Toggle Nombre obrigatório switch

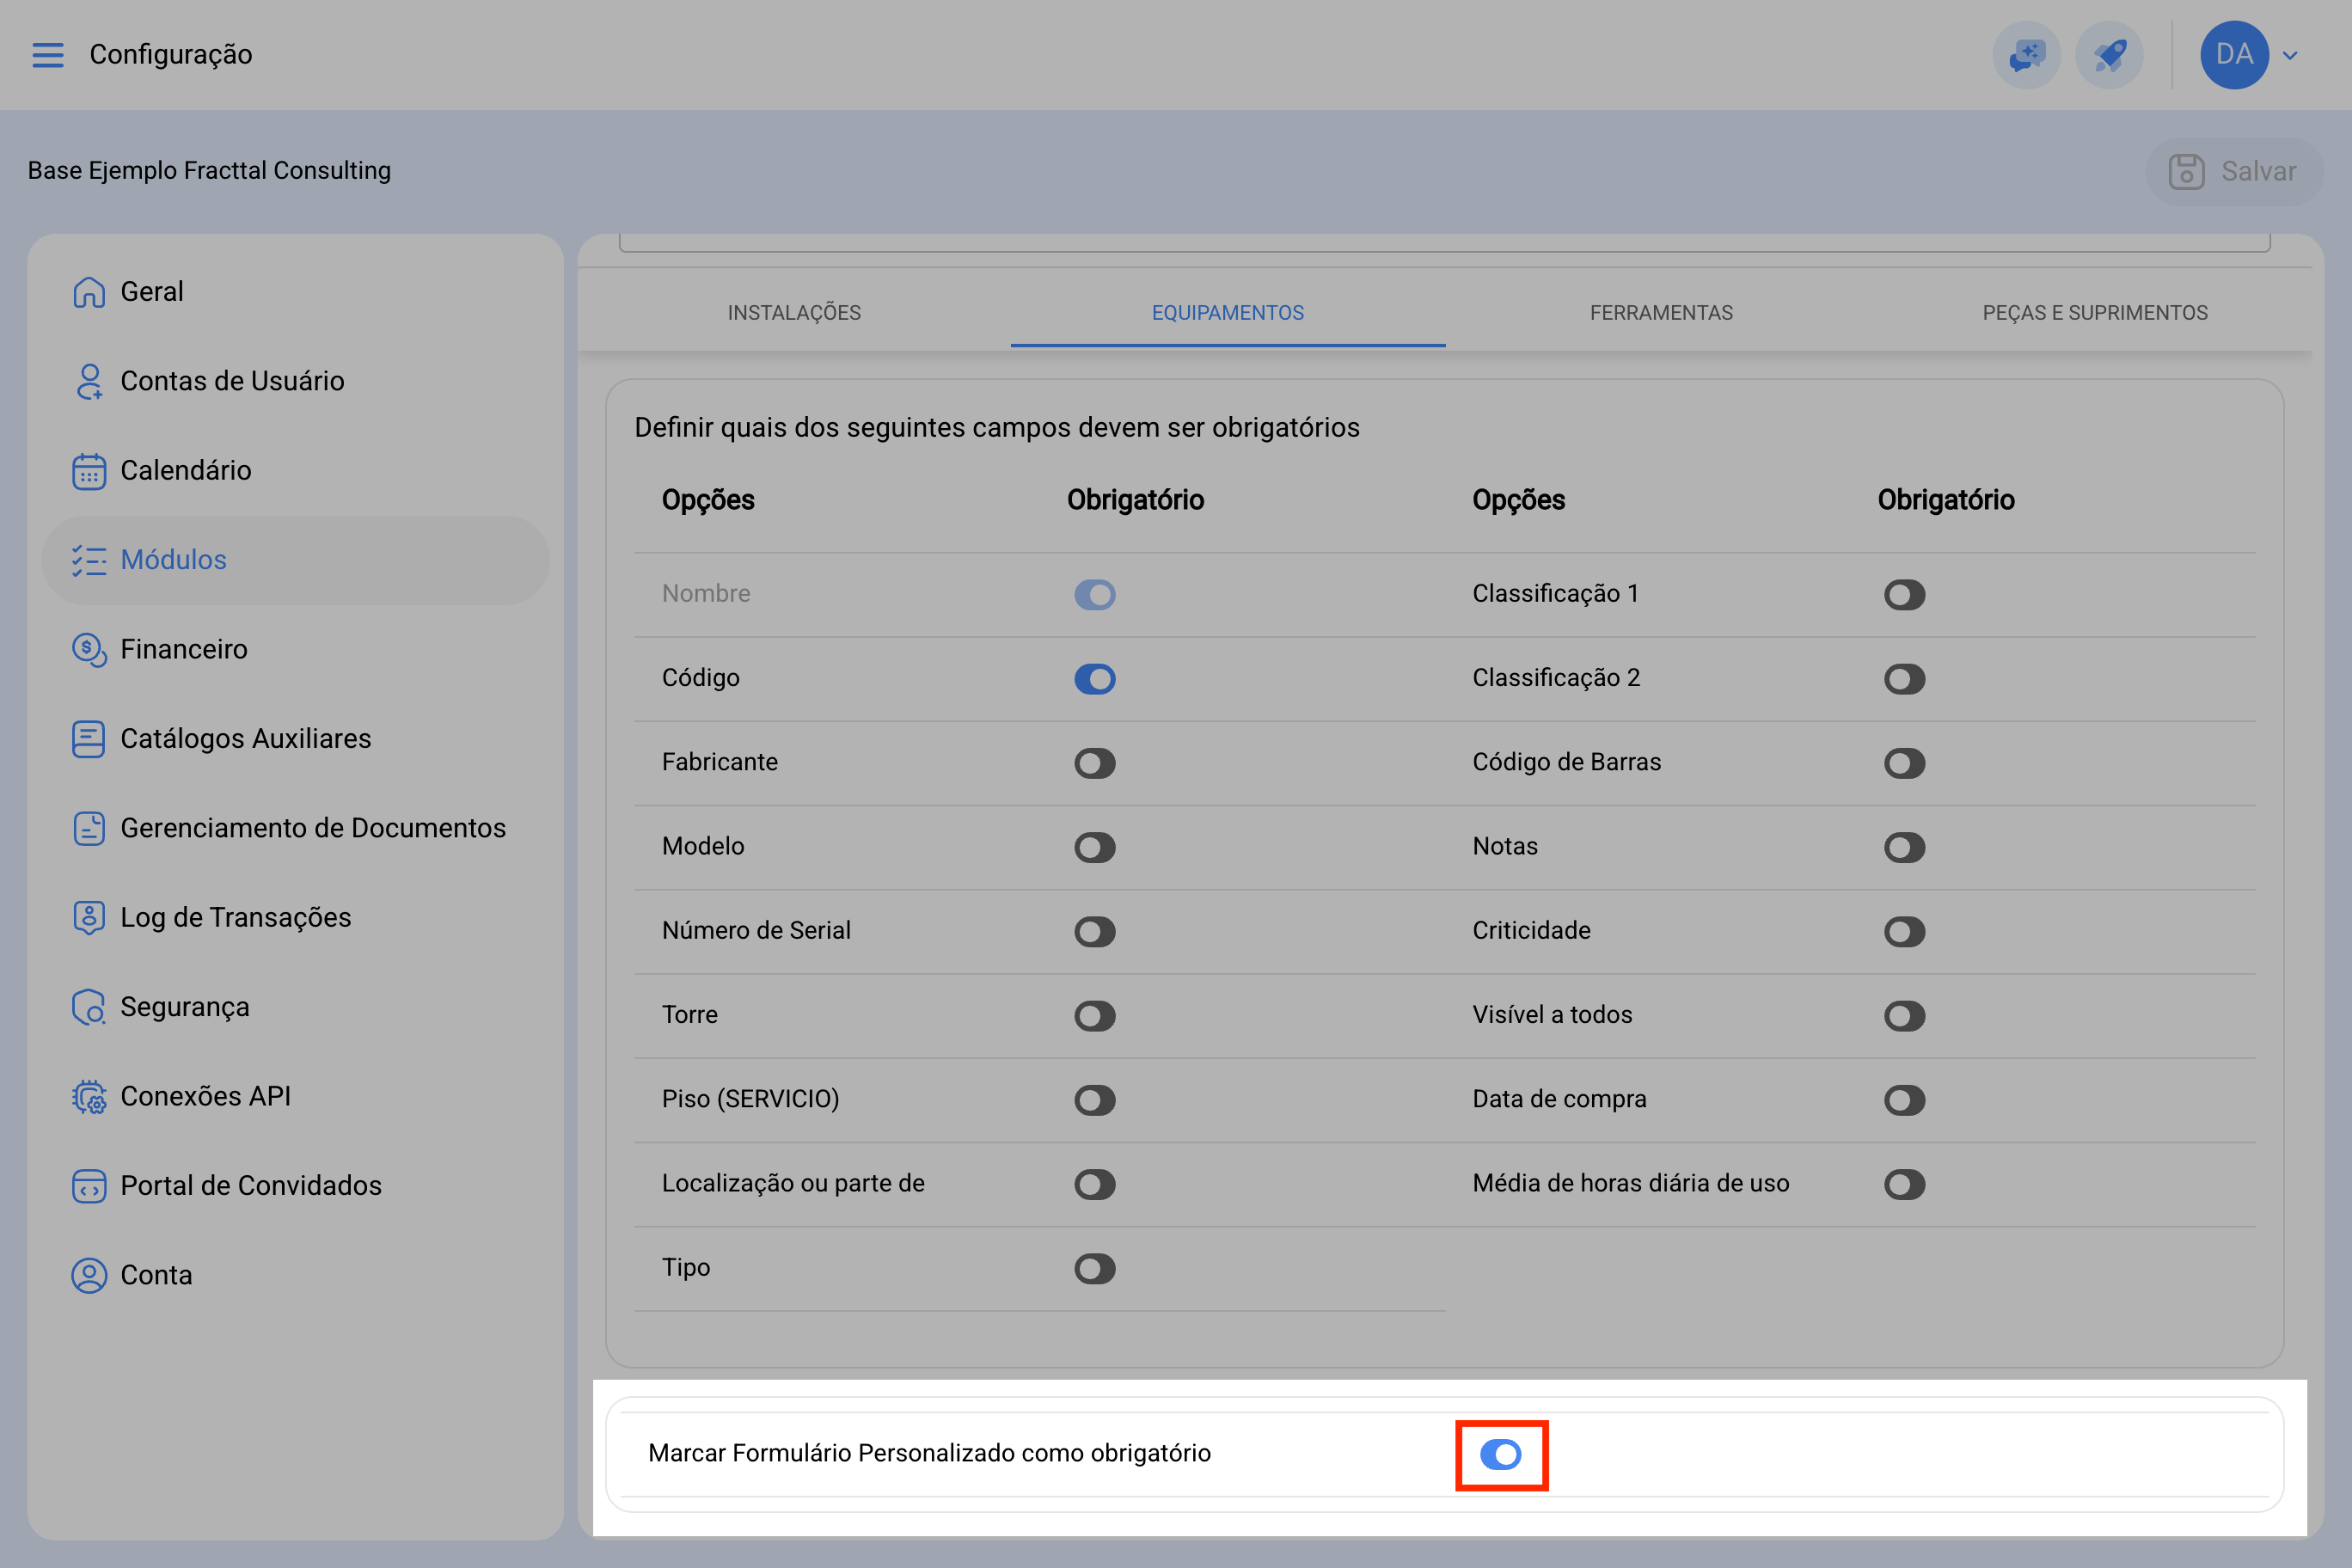click(x=1095, y=595)
